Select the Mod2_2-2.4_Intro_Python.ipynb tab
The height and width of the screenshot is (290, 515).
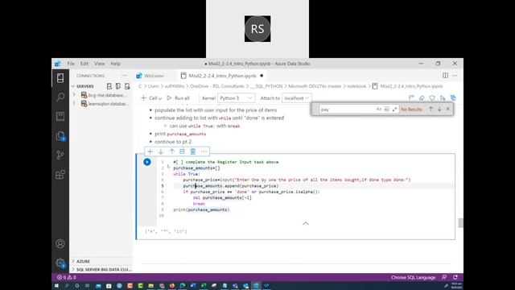222,76
